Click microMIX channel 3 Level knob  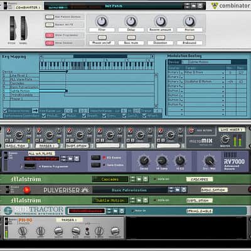coord(80,135)
